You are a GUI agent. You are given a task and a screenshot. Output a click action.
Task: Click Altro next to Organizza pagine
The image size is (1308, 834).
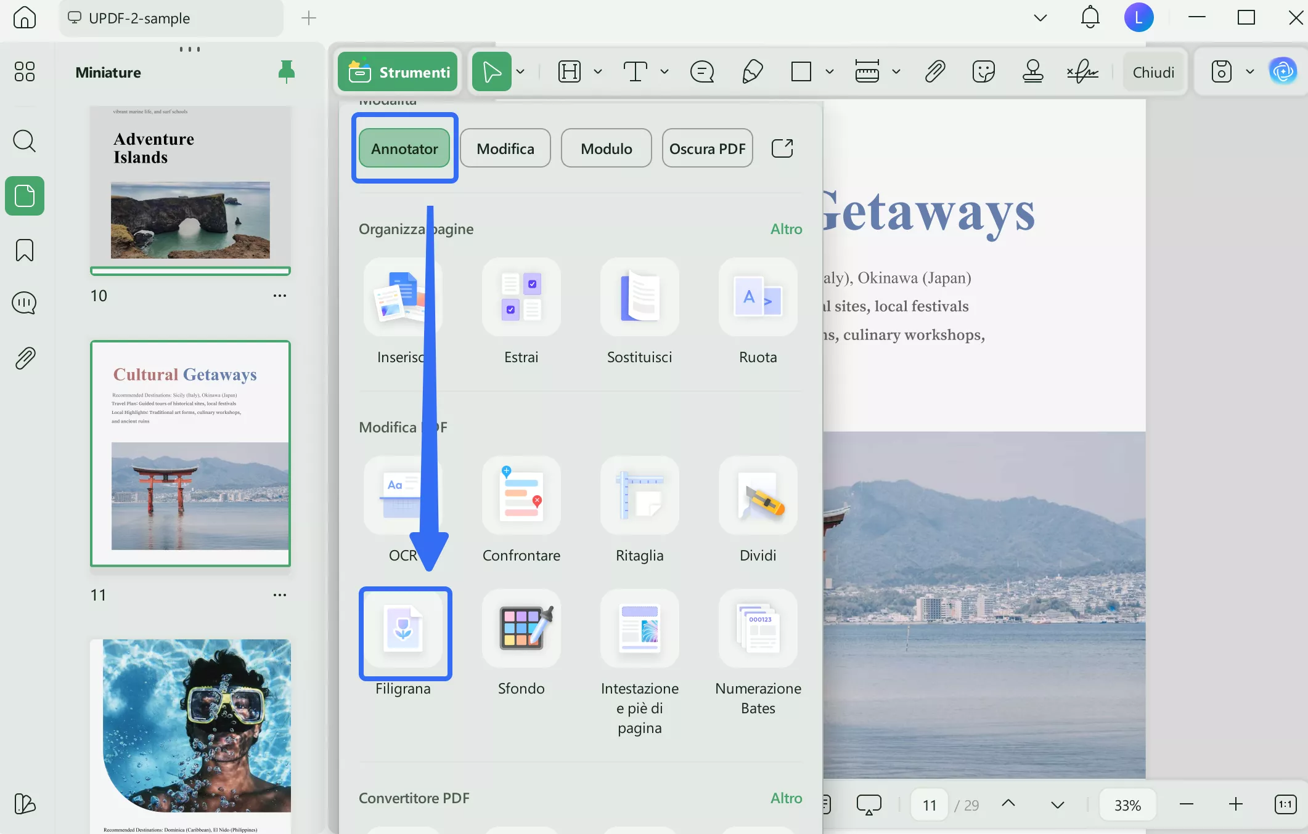786,229
